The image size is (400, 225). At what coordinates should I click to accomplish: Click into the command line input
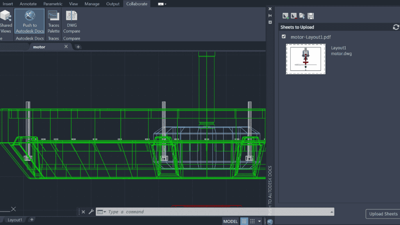[x=214, y=212]
